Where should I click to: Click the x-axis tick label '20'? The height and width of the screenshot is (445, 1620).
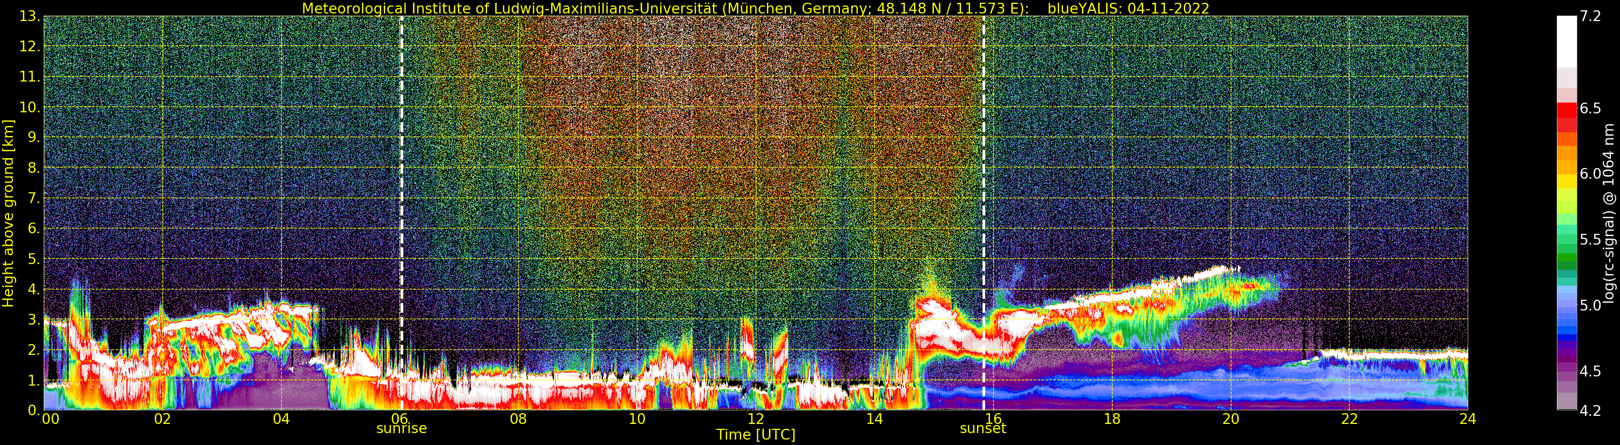point(1231,419)
